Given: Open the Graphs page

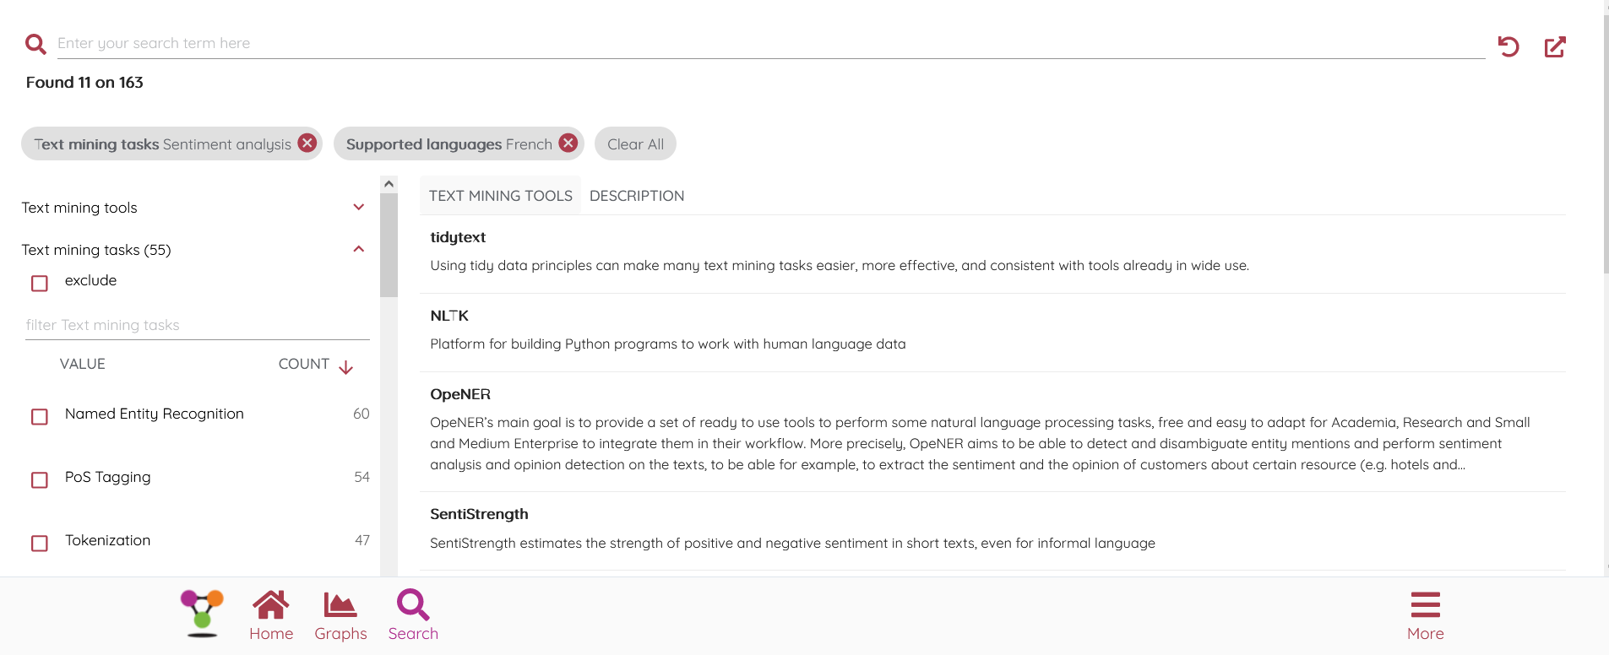Looking at the screenshot, I should click(x=340, y=616).
